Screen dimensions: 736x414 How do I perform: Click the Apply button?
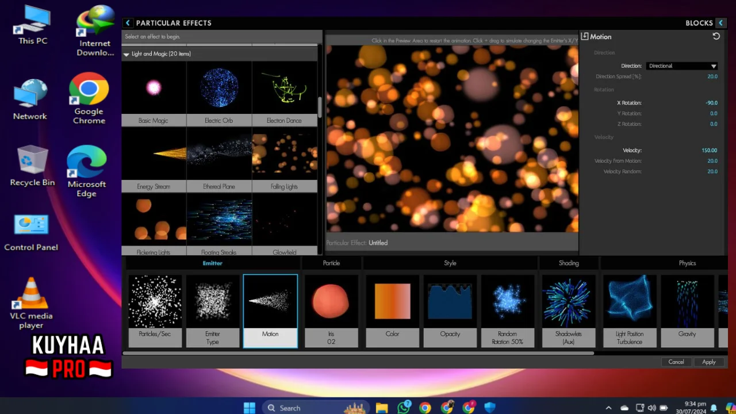pyautogui.click(x=709, y=362)
